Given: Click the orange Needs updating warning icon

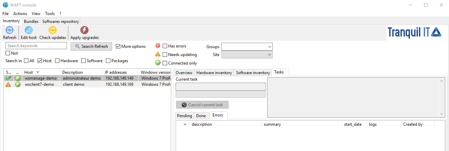Looking at the screenshot, I should (x=158, y=54).
